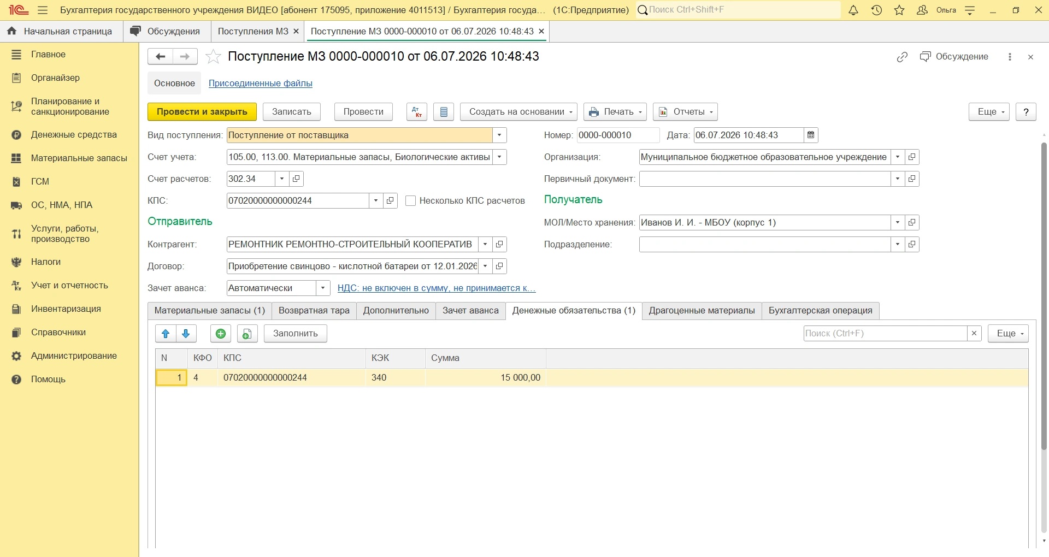Open the Договор record icon
The image size is (1049, 557).
499,266
